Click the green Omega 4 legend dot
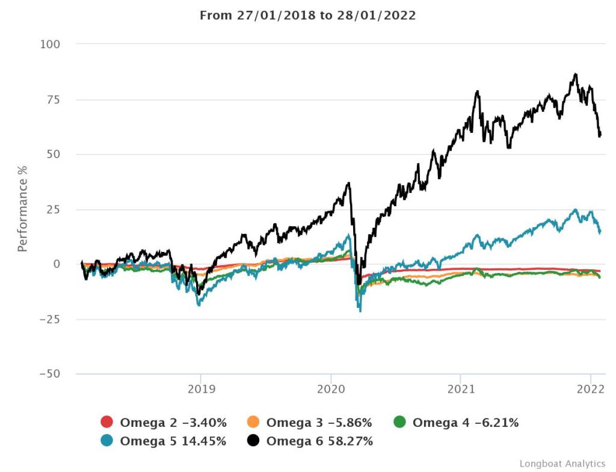 tap(399, 423)
